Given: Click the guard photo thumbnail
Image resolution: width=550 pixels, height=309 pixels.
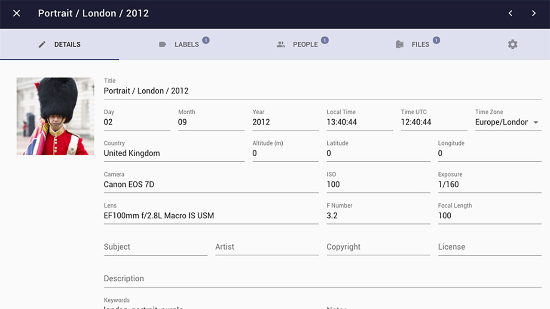Looking at the screenshot, I should 55,116.
